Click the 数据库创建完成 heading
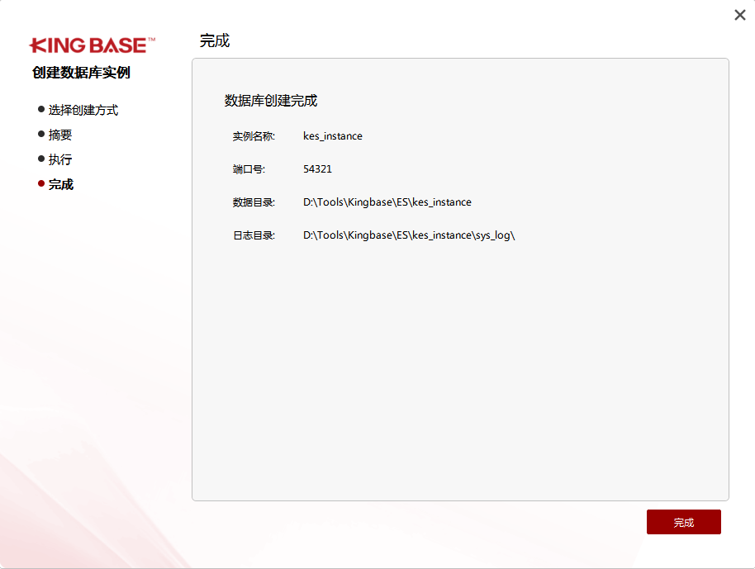This screenshot has height=569, width=755. click(x=271, y=101)
